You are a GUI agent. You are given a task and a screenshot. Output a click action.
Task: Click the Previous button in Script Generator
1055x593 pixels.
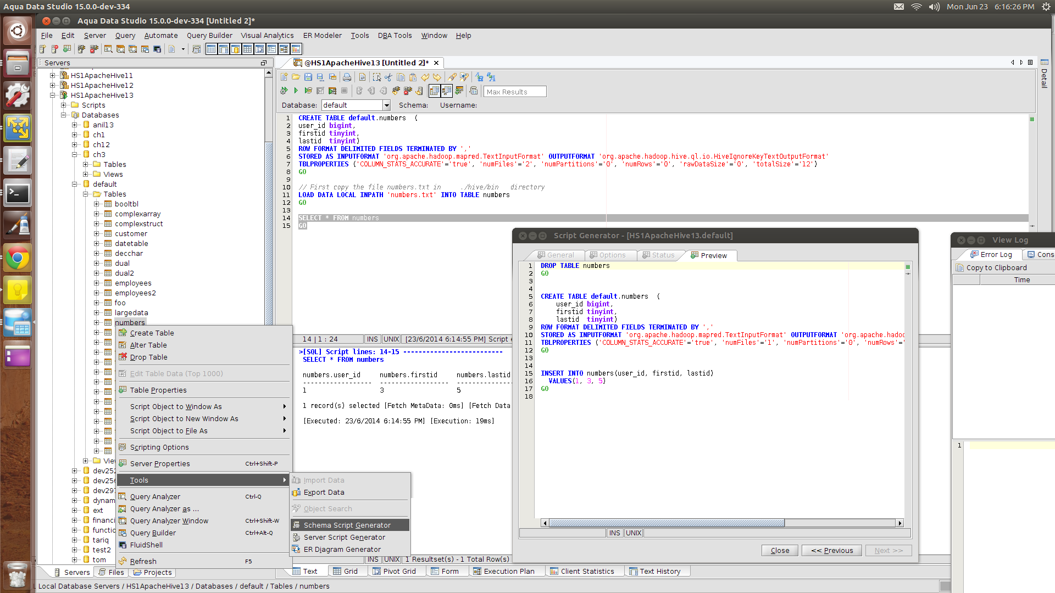point(832,550)
